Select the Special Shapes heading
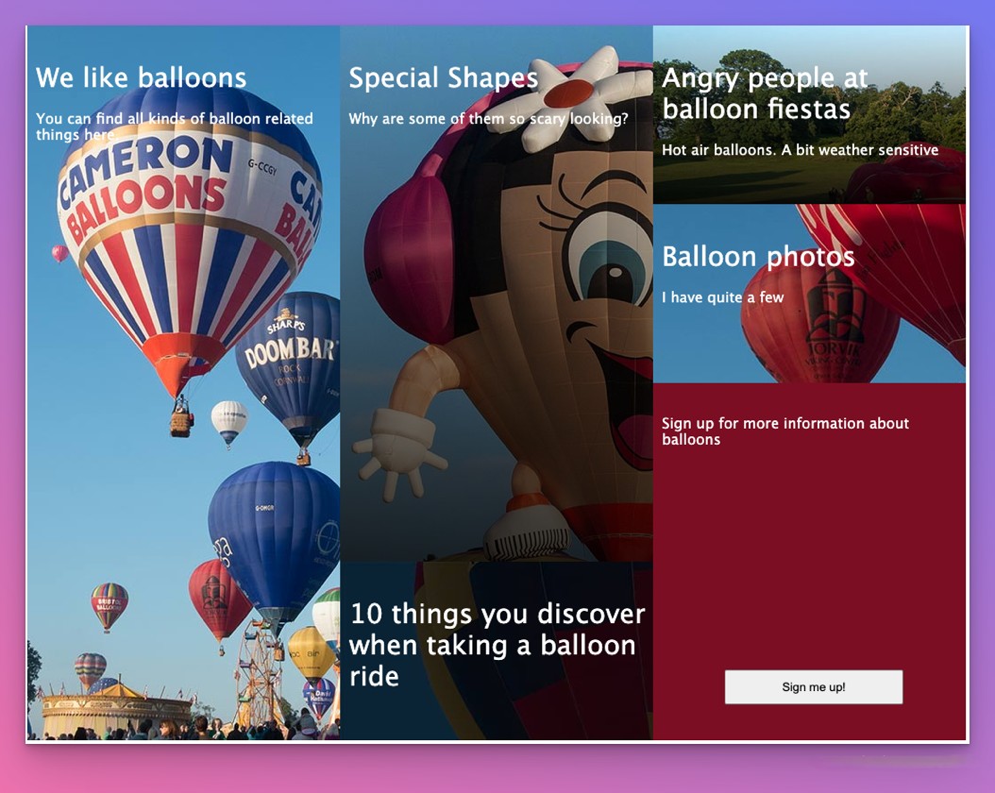The height and width of the screenshot is (793, 995). click(x=443, y=78)
